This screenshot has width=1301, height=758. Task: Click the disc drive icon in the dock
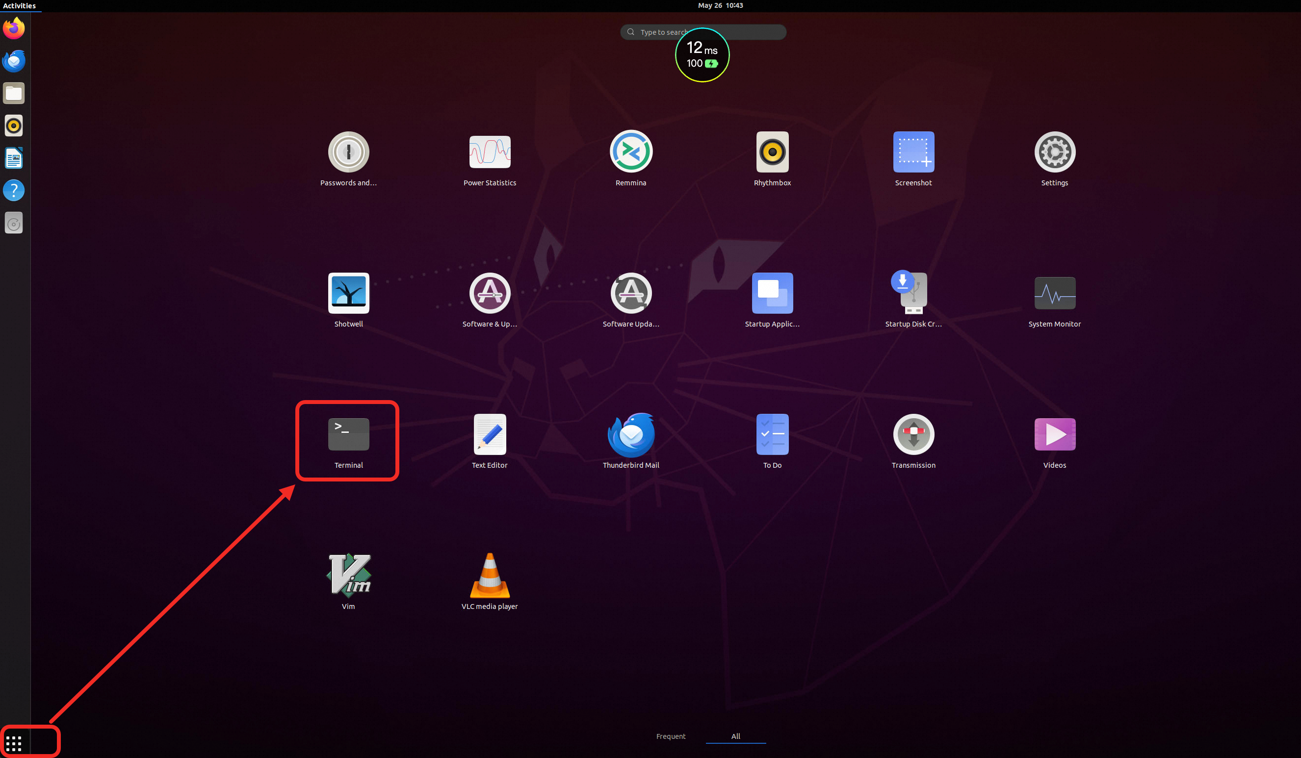14,223
